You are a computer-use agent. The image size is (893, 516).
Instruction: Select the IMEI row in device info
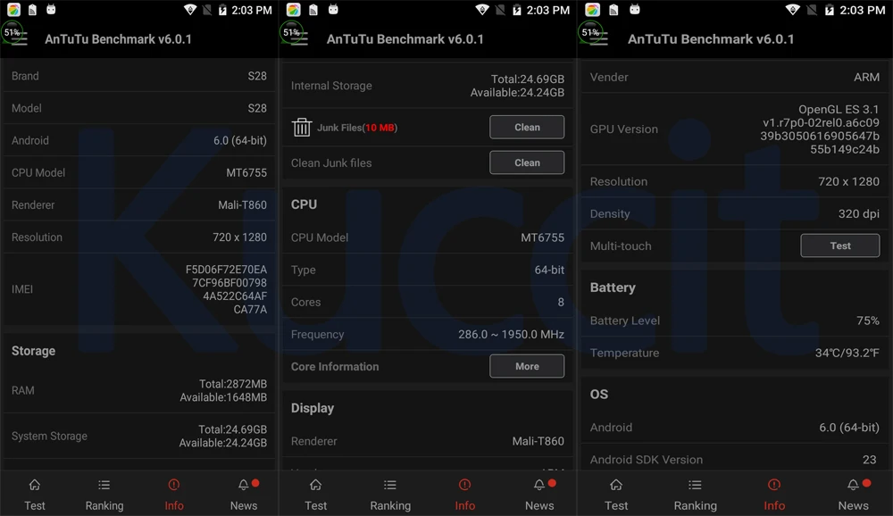click(x=139, y=289)
